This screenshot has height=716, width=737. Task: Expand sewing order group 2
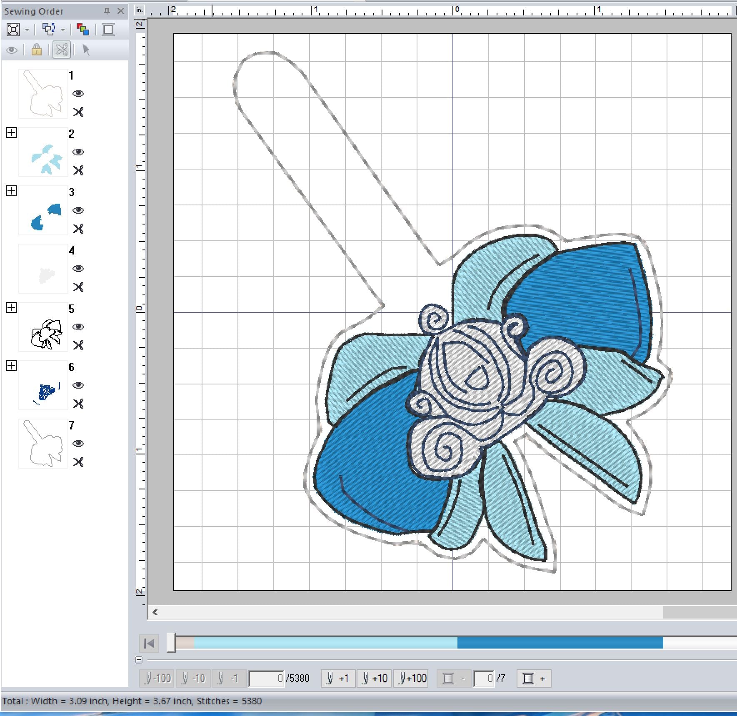click(x=11, y=133)
